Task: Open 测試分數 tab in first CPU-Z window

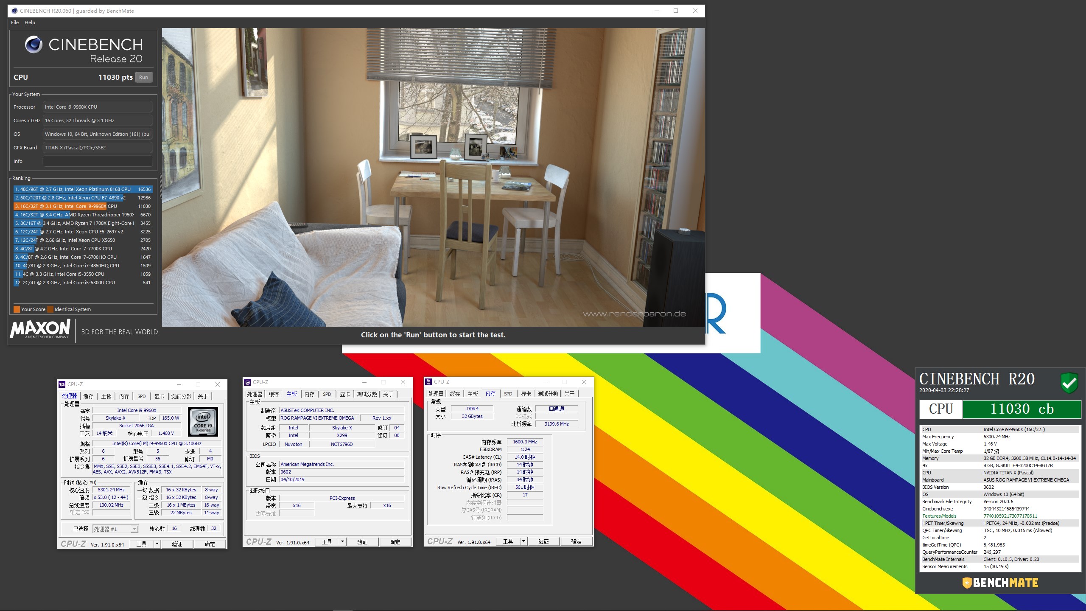Action: pyautogui.click(x=182, y=396)
